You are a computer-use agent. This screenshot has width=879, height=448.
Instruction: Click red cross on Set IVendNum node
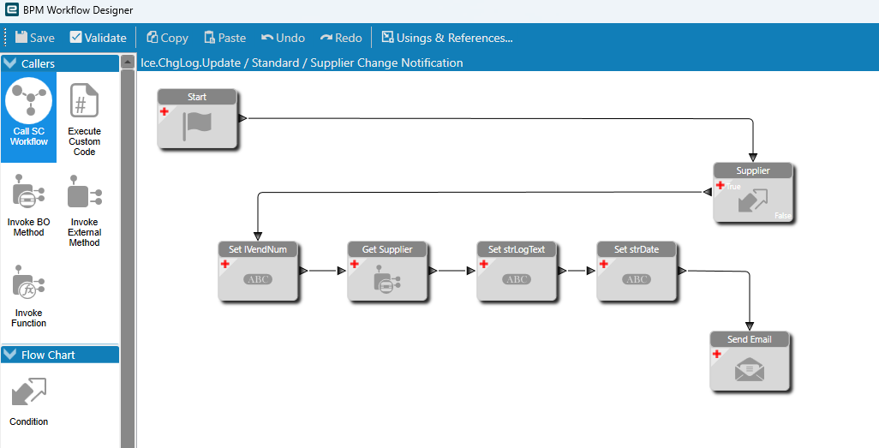point(224,264)
